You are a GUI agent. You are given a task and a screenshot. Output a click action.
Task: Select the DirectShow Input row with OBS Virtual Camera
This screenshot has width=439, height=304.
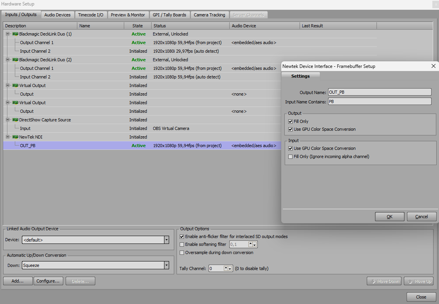(x=142, y=128)
